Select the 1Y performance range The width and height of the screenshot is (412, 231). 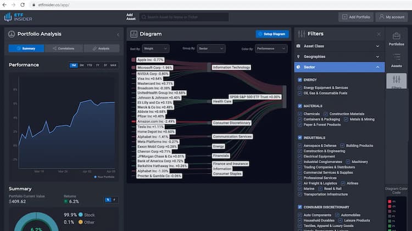pos(97,65)
